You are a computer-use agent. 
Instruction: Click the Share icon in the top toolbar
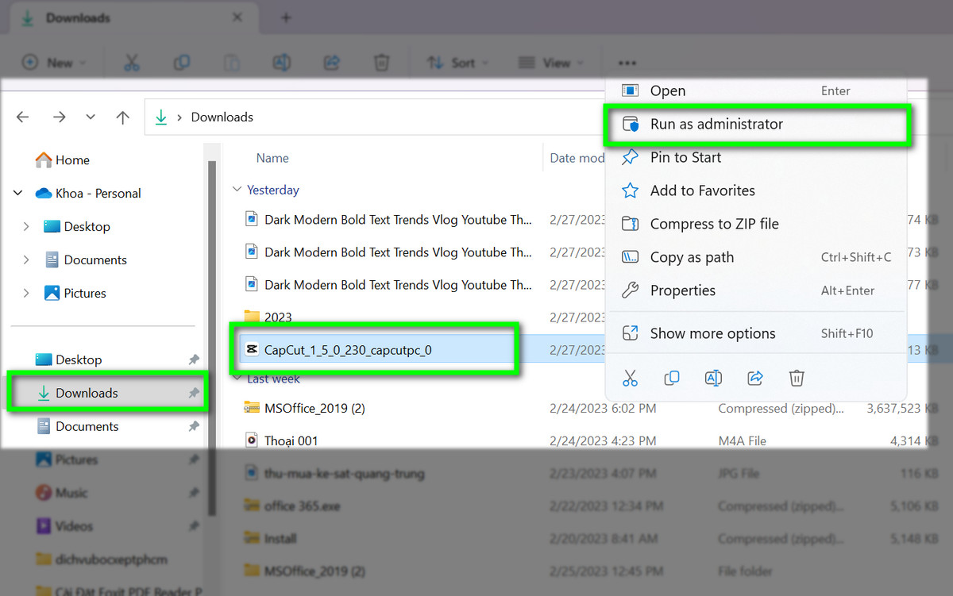[x=332, y=63]
